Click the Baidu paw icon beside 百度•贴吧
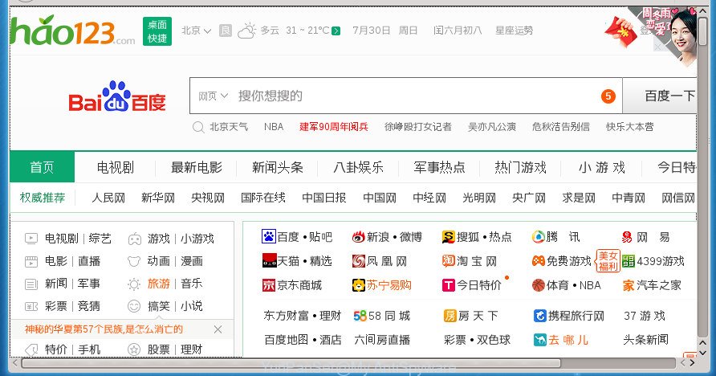Screen dimensions: 716x376 (268, 237)
